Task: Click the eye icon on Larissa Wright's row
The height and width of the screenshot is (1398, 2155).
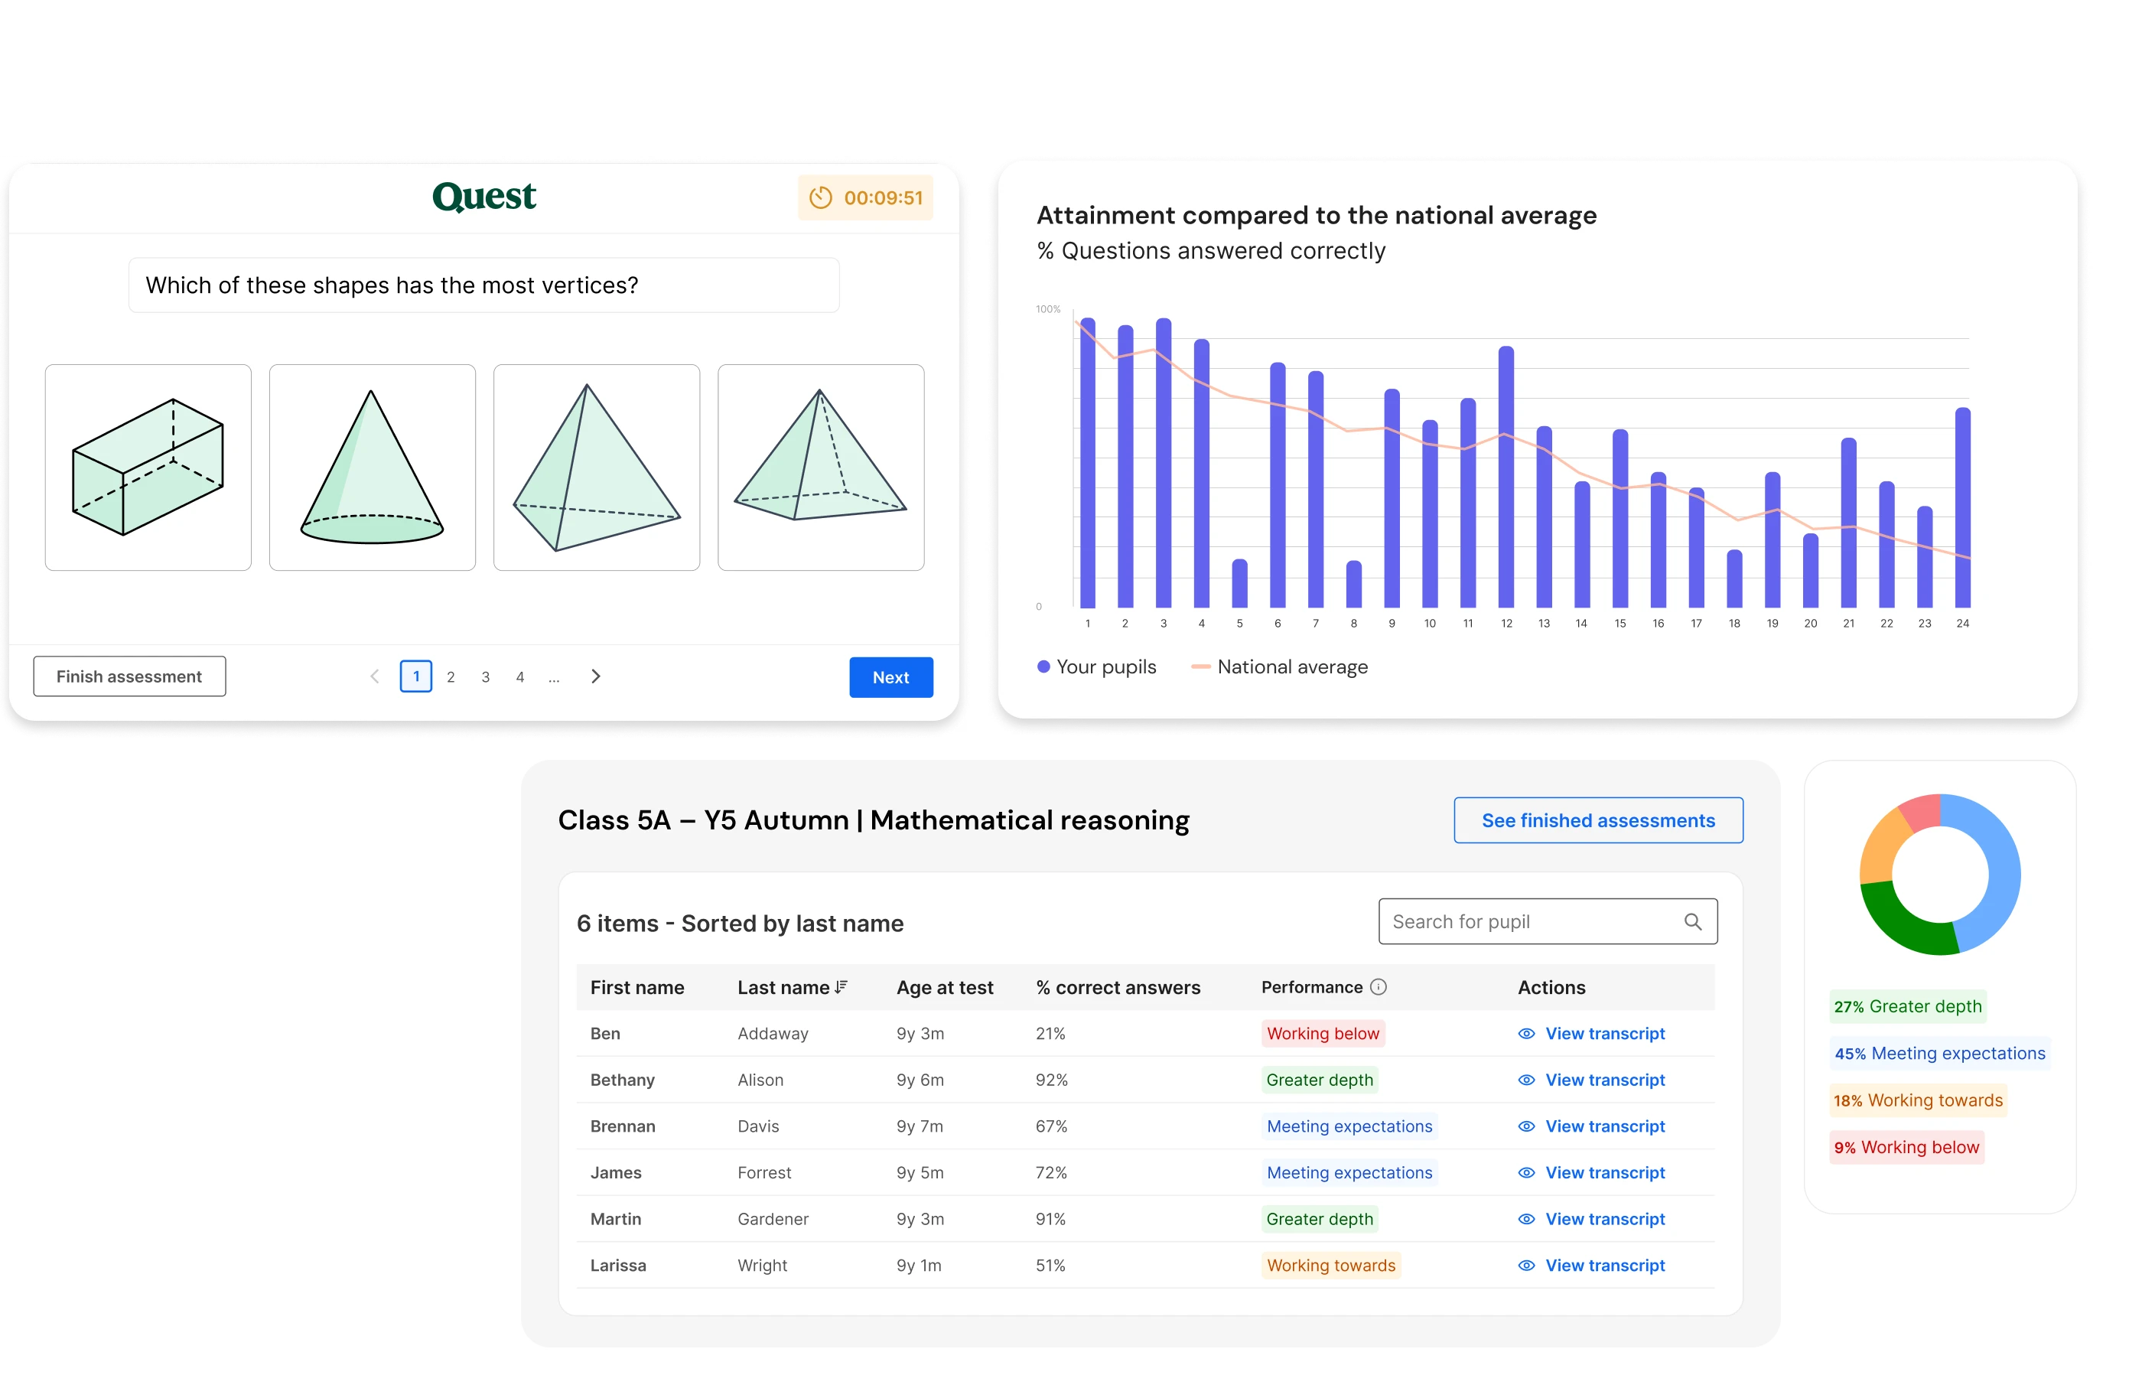Action: [x=1525, y=1265]
